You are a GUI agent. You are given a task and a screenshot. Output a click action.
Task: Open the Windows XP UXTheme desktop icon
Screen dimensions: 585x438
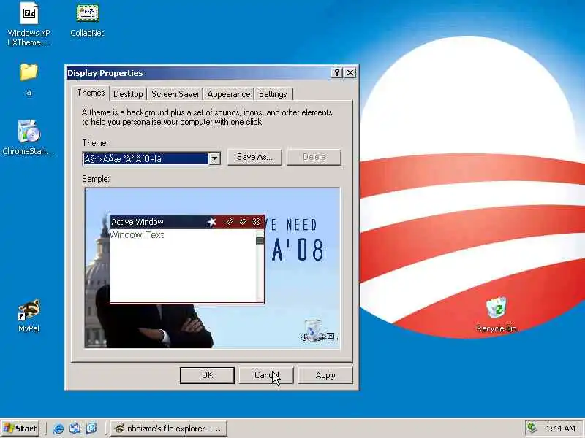pyautogui.click(x=29, y=24)
